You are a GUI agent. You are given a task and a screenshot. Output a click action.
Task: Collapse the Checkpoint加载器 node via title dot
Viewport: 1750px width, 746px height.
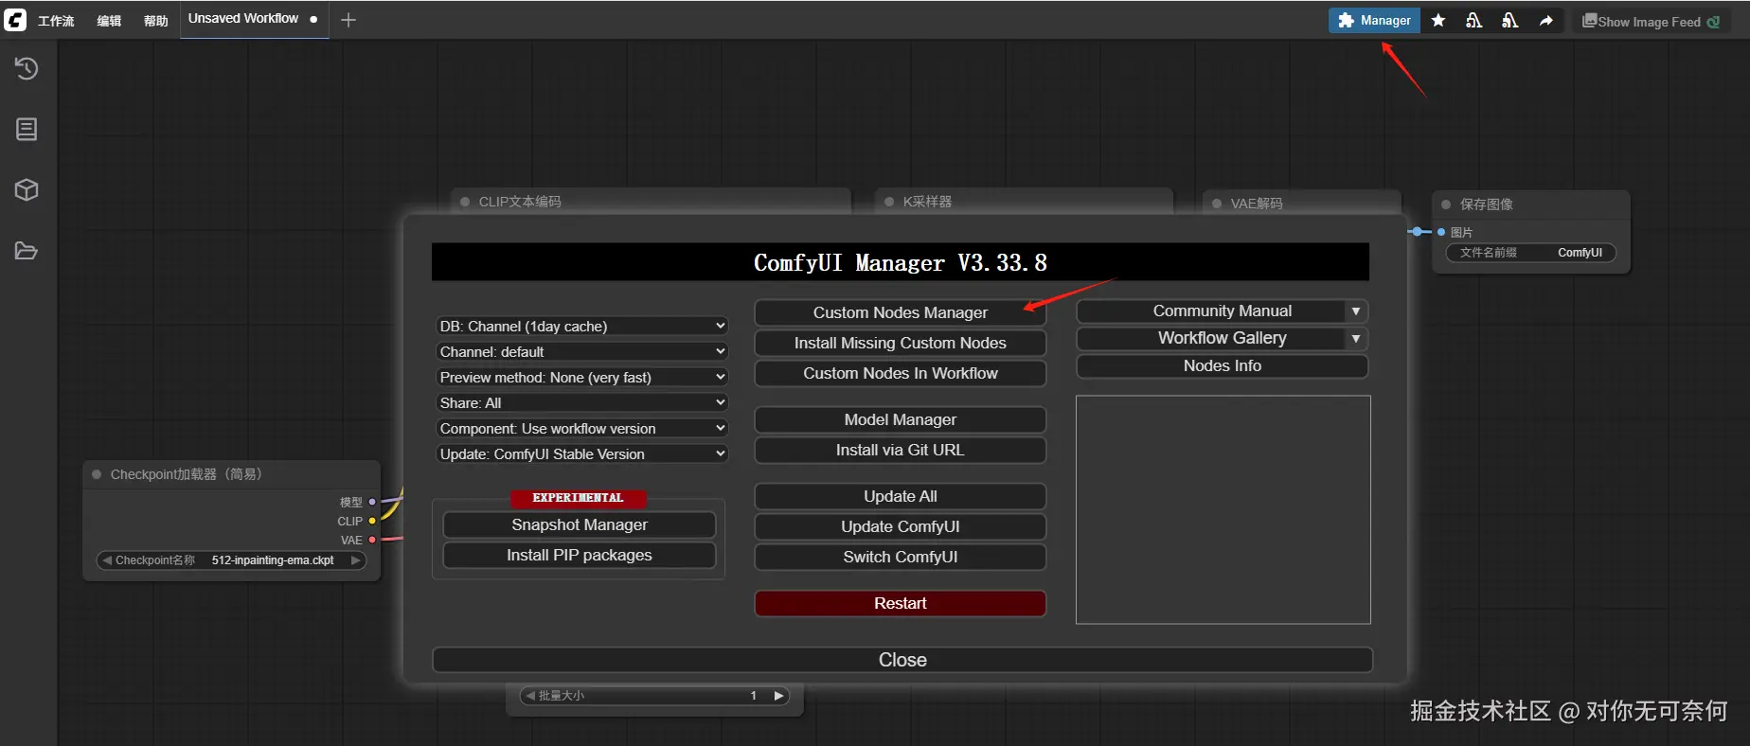tap(97, 474)
